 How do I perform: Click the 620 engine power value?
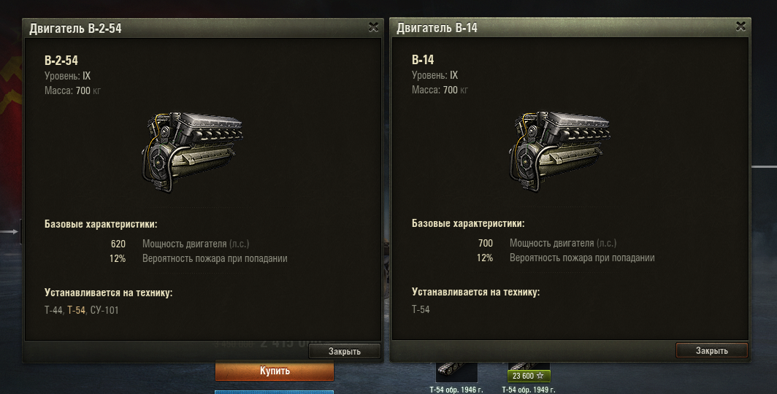pos(118,244)
